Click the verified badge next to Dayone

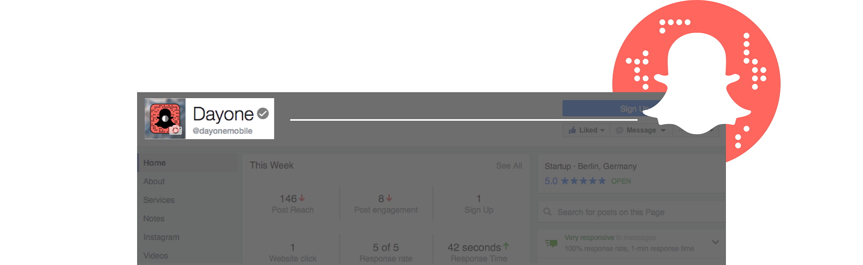pos(263,113)
